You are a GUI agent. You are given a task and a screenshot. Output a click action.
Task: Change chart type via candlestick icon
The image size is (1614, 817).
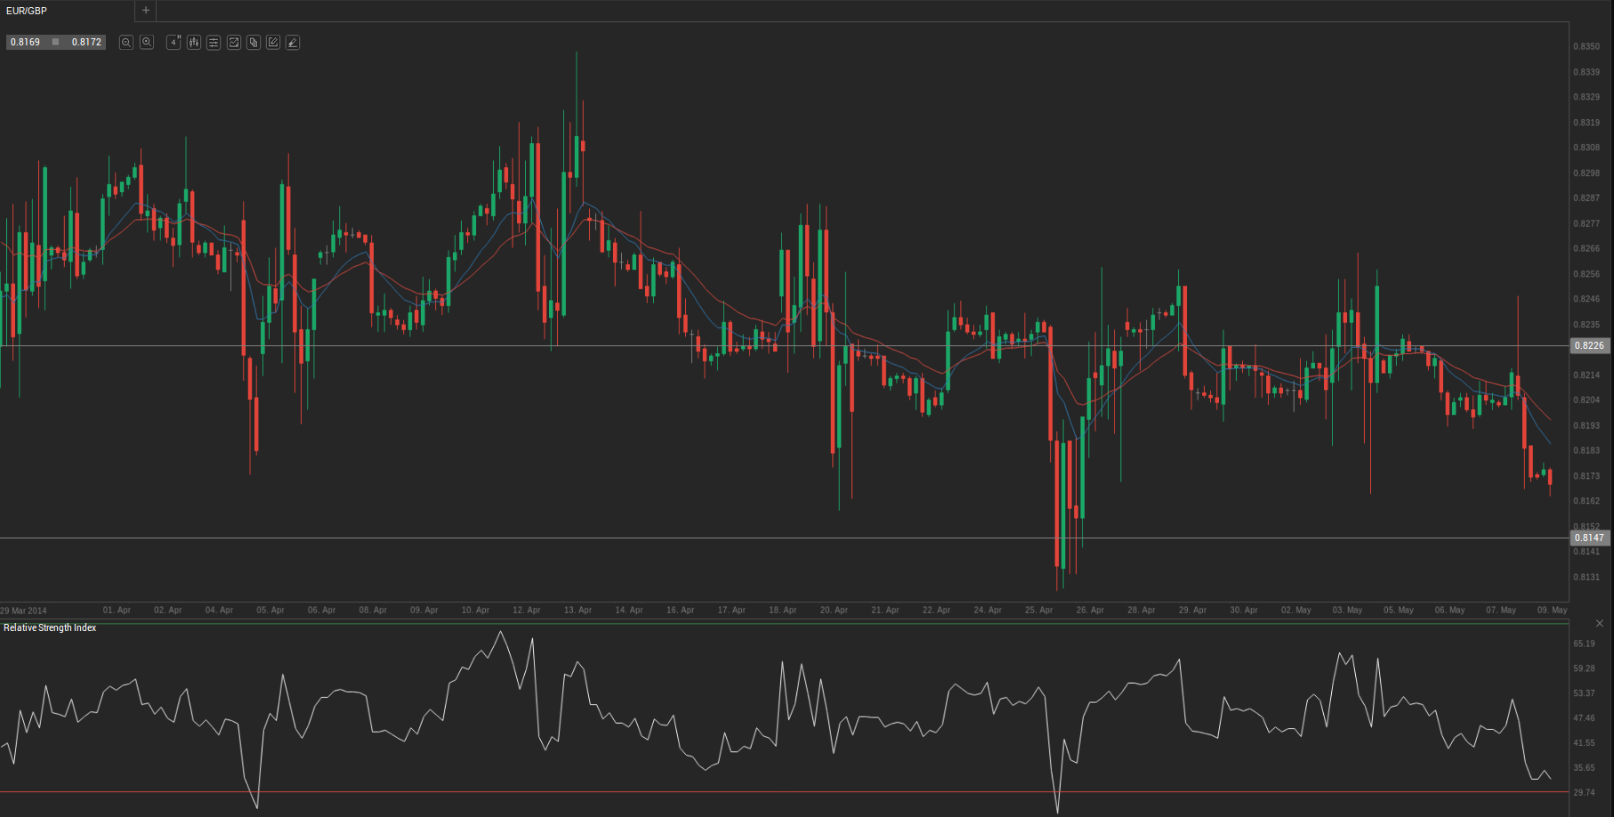coord(194,43)
